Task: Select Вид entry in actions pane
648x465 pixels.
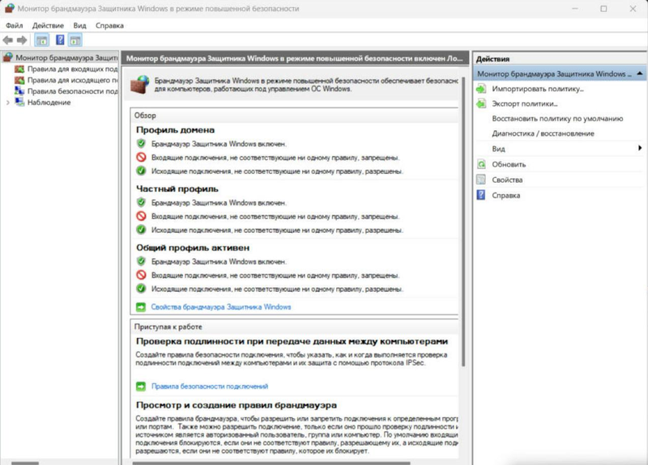Action: [x=498, y=149]
